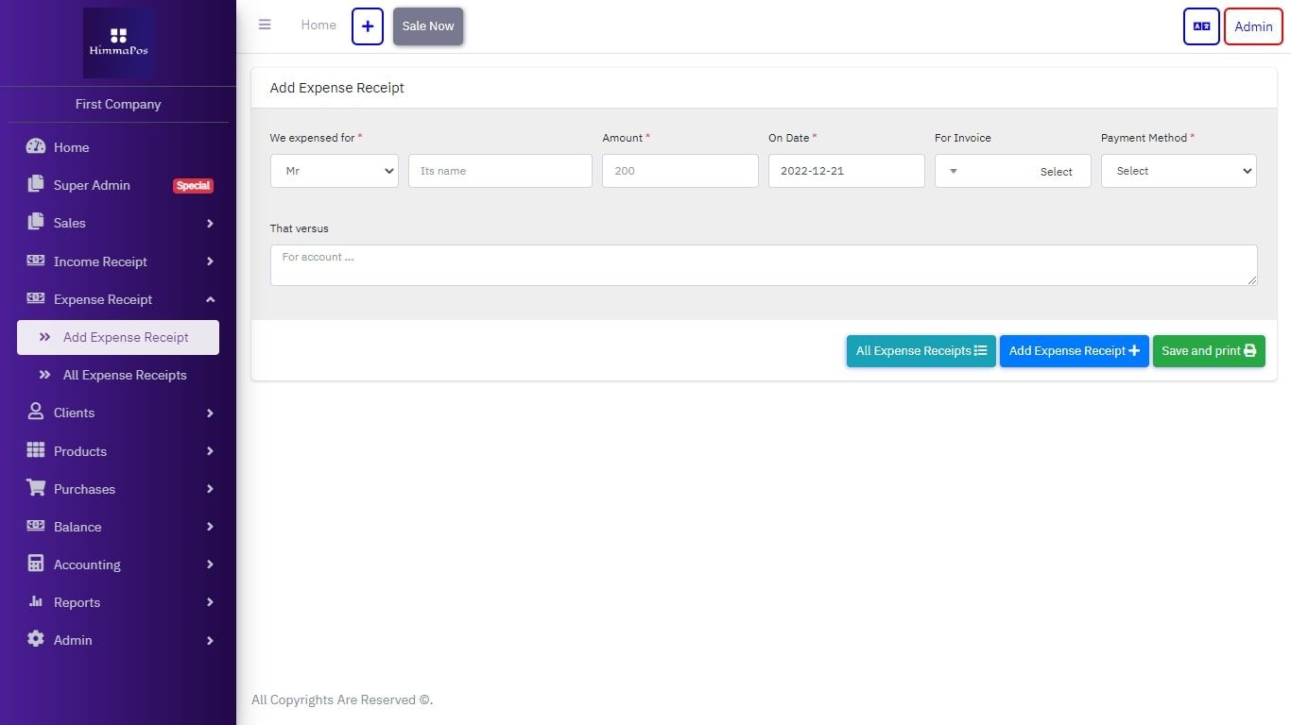The width and height of the screenshot is (1291, 725).
Task: Expand the Purchases submenu chevron
Action: [210, 489]
